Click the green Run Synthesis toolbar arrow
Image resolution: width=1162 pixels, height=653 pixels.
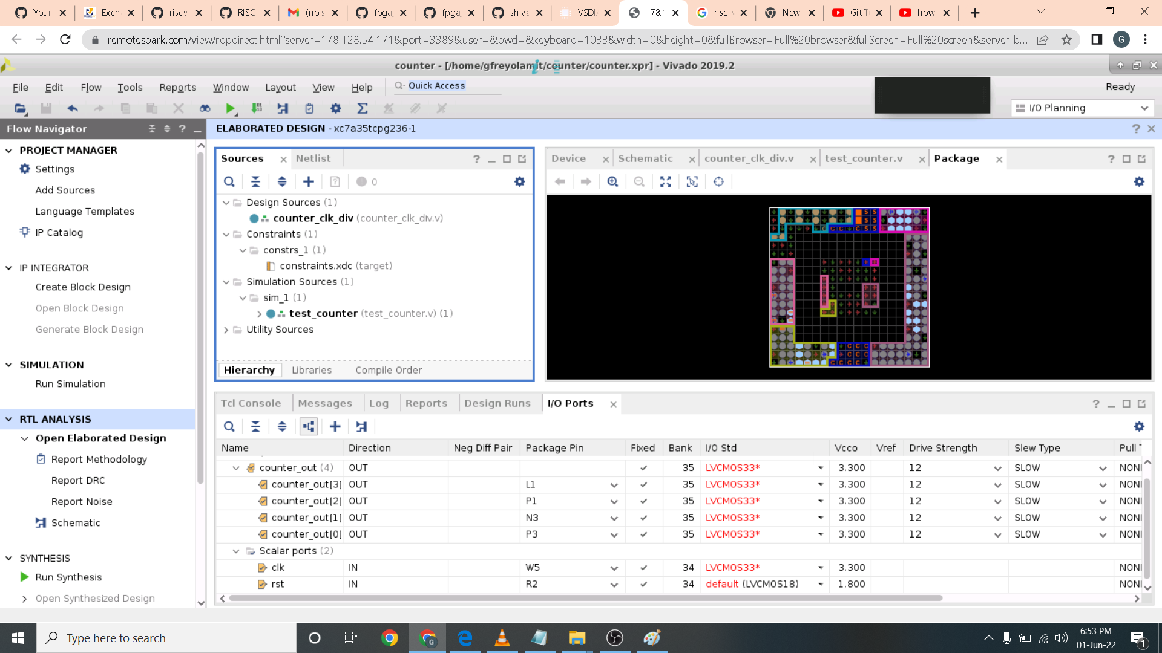tap(230, 108)
